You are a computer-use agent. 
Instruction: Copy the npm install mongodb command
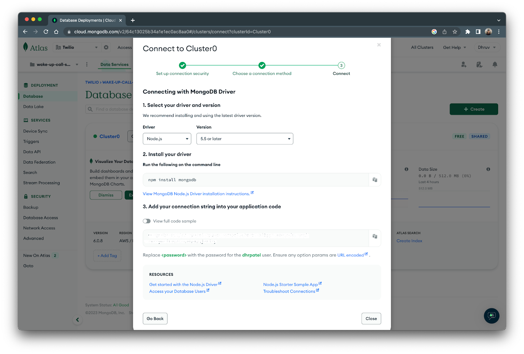pos(375,180)
